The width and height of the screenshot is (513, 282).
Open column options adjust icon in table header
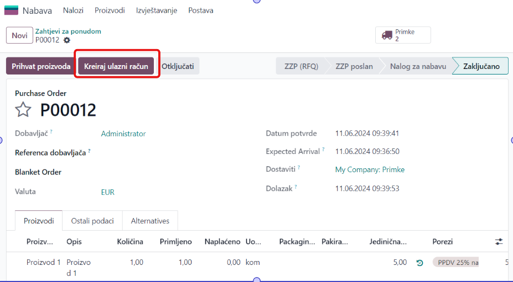[499, 242]
